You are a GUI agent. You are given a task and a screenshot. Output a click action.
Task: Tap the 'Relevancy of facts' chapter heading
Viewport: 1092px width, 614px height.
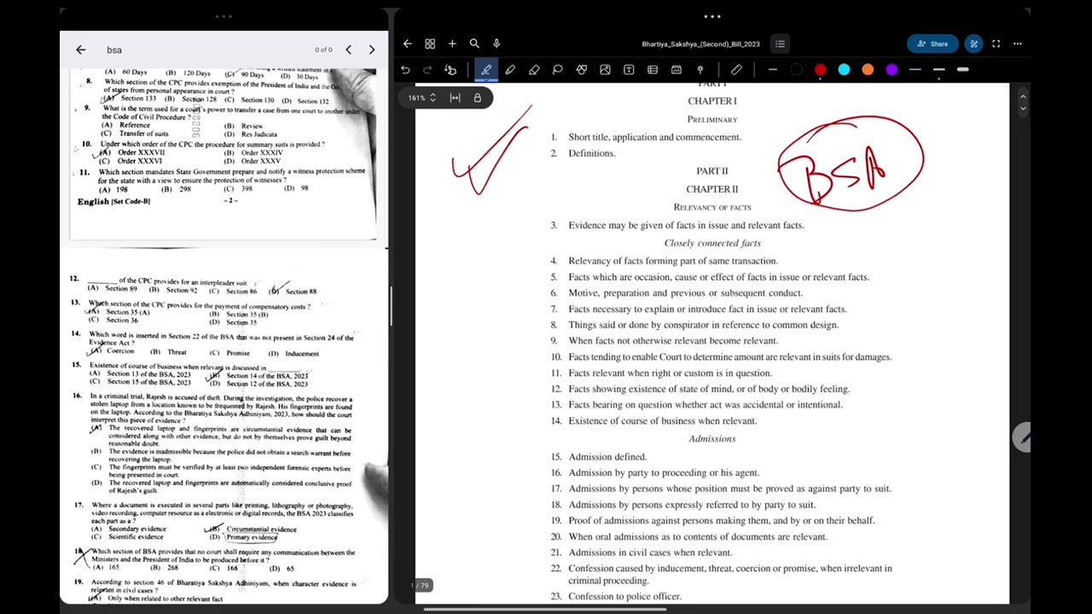pos(712,207)
